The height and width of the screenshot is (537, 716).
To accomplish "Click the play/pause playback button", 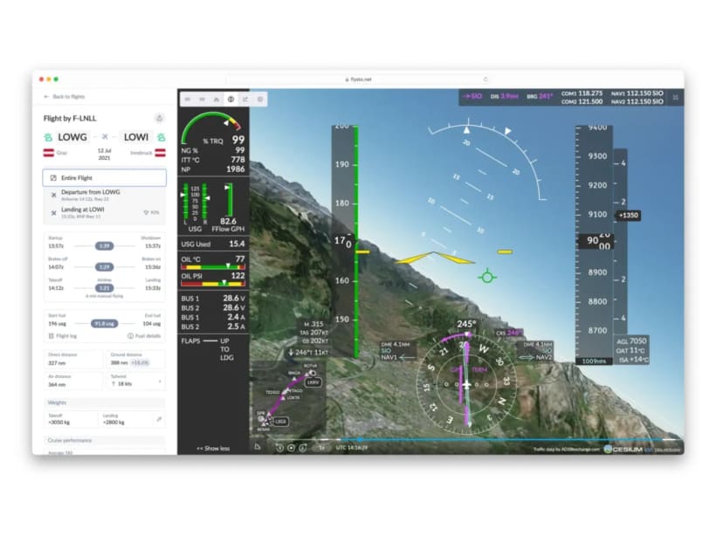I will click(x=291, y=448).
